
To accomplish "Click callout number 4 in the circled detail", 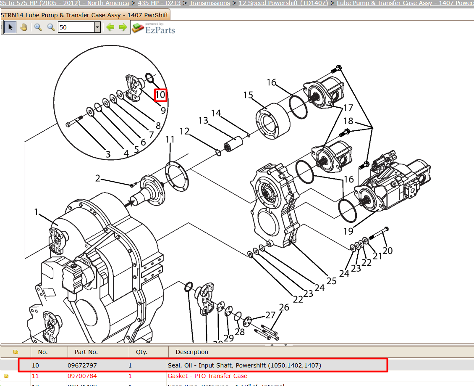I will coord(126,154).
